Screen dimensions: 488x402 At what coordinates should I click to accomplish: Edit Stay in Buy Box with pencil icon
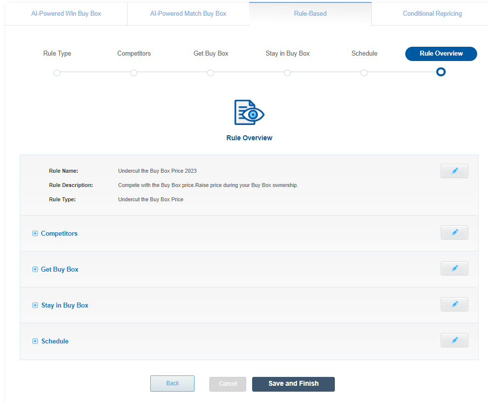pos(454,305)
